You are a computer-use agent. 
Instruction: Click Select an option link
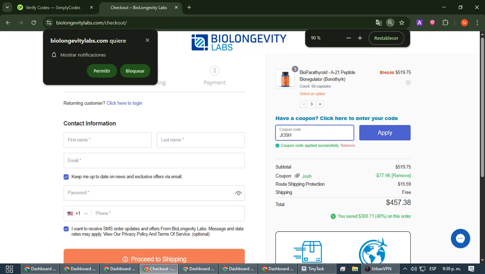point(312,94)
